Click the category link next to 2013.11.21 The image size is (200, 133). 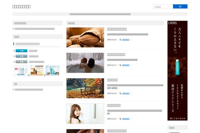click(126, 40)
